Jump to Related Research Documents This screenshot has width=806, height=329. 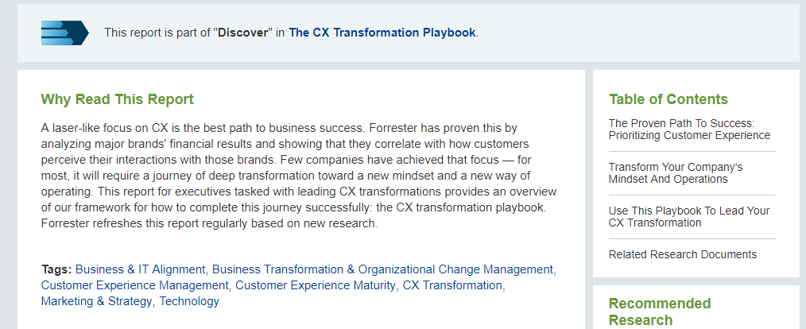(x=683, y=254)
